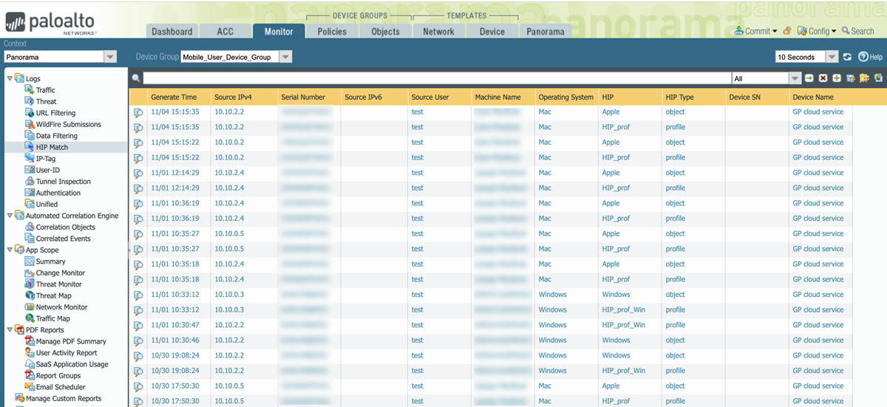Switch to the Policies tab
This screenshot has height=407, width=887.
332,32
